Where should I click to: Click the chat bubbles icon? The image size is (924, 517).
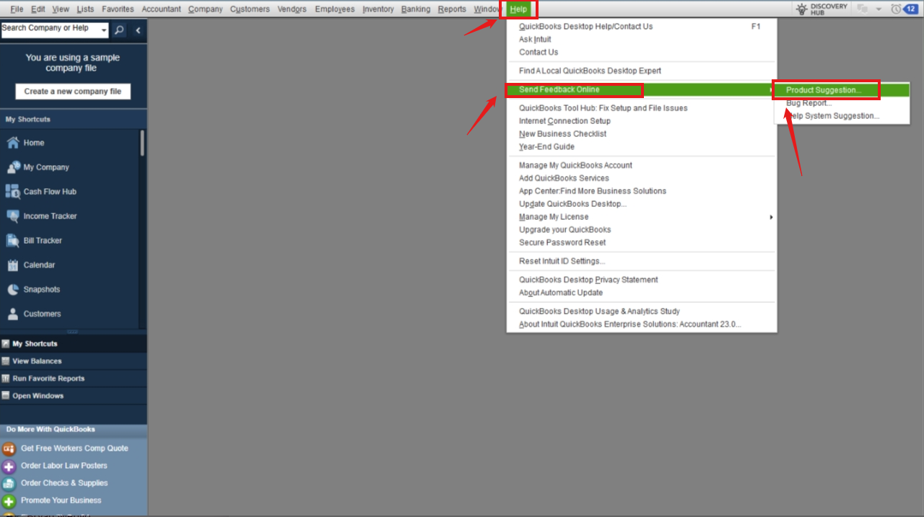click(861, 9)
